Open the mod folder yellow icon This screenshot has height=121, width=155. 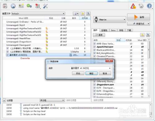pyautogui.click(x=83, y=14)
